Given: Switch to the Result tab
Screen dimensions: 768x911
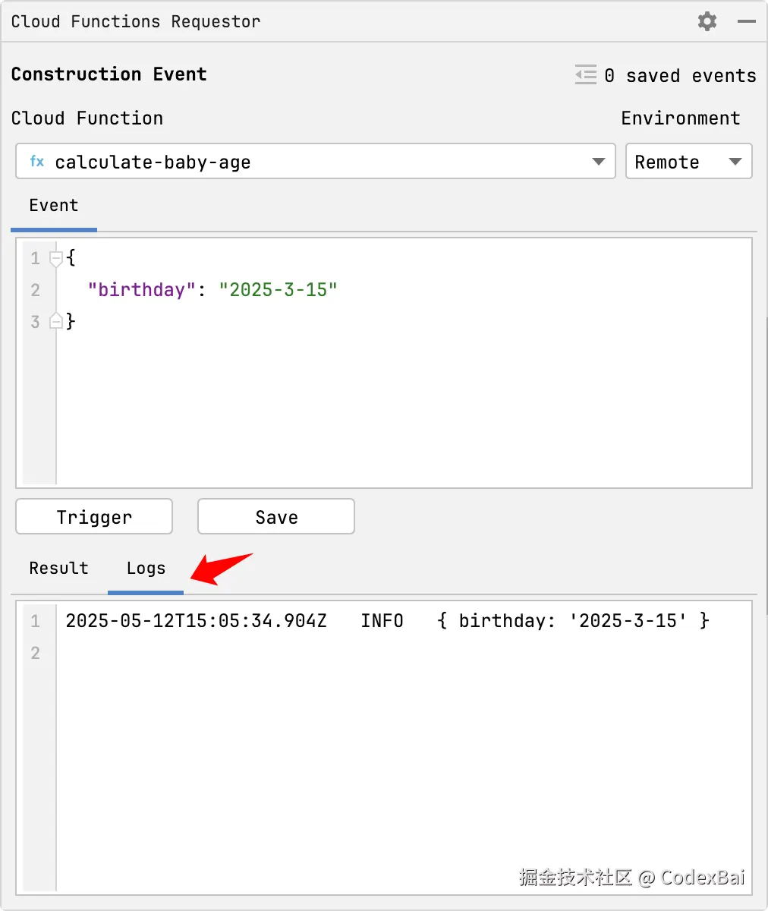Looking at the screenshot, I should pos(58,568).
